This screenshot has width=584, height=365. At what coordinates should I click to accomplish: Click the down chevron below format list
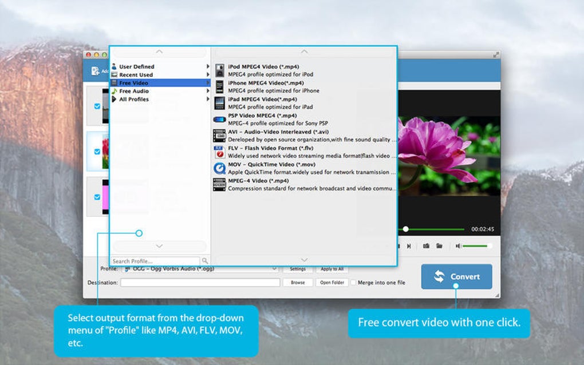(304, 260)
